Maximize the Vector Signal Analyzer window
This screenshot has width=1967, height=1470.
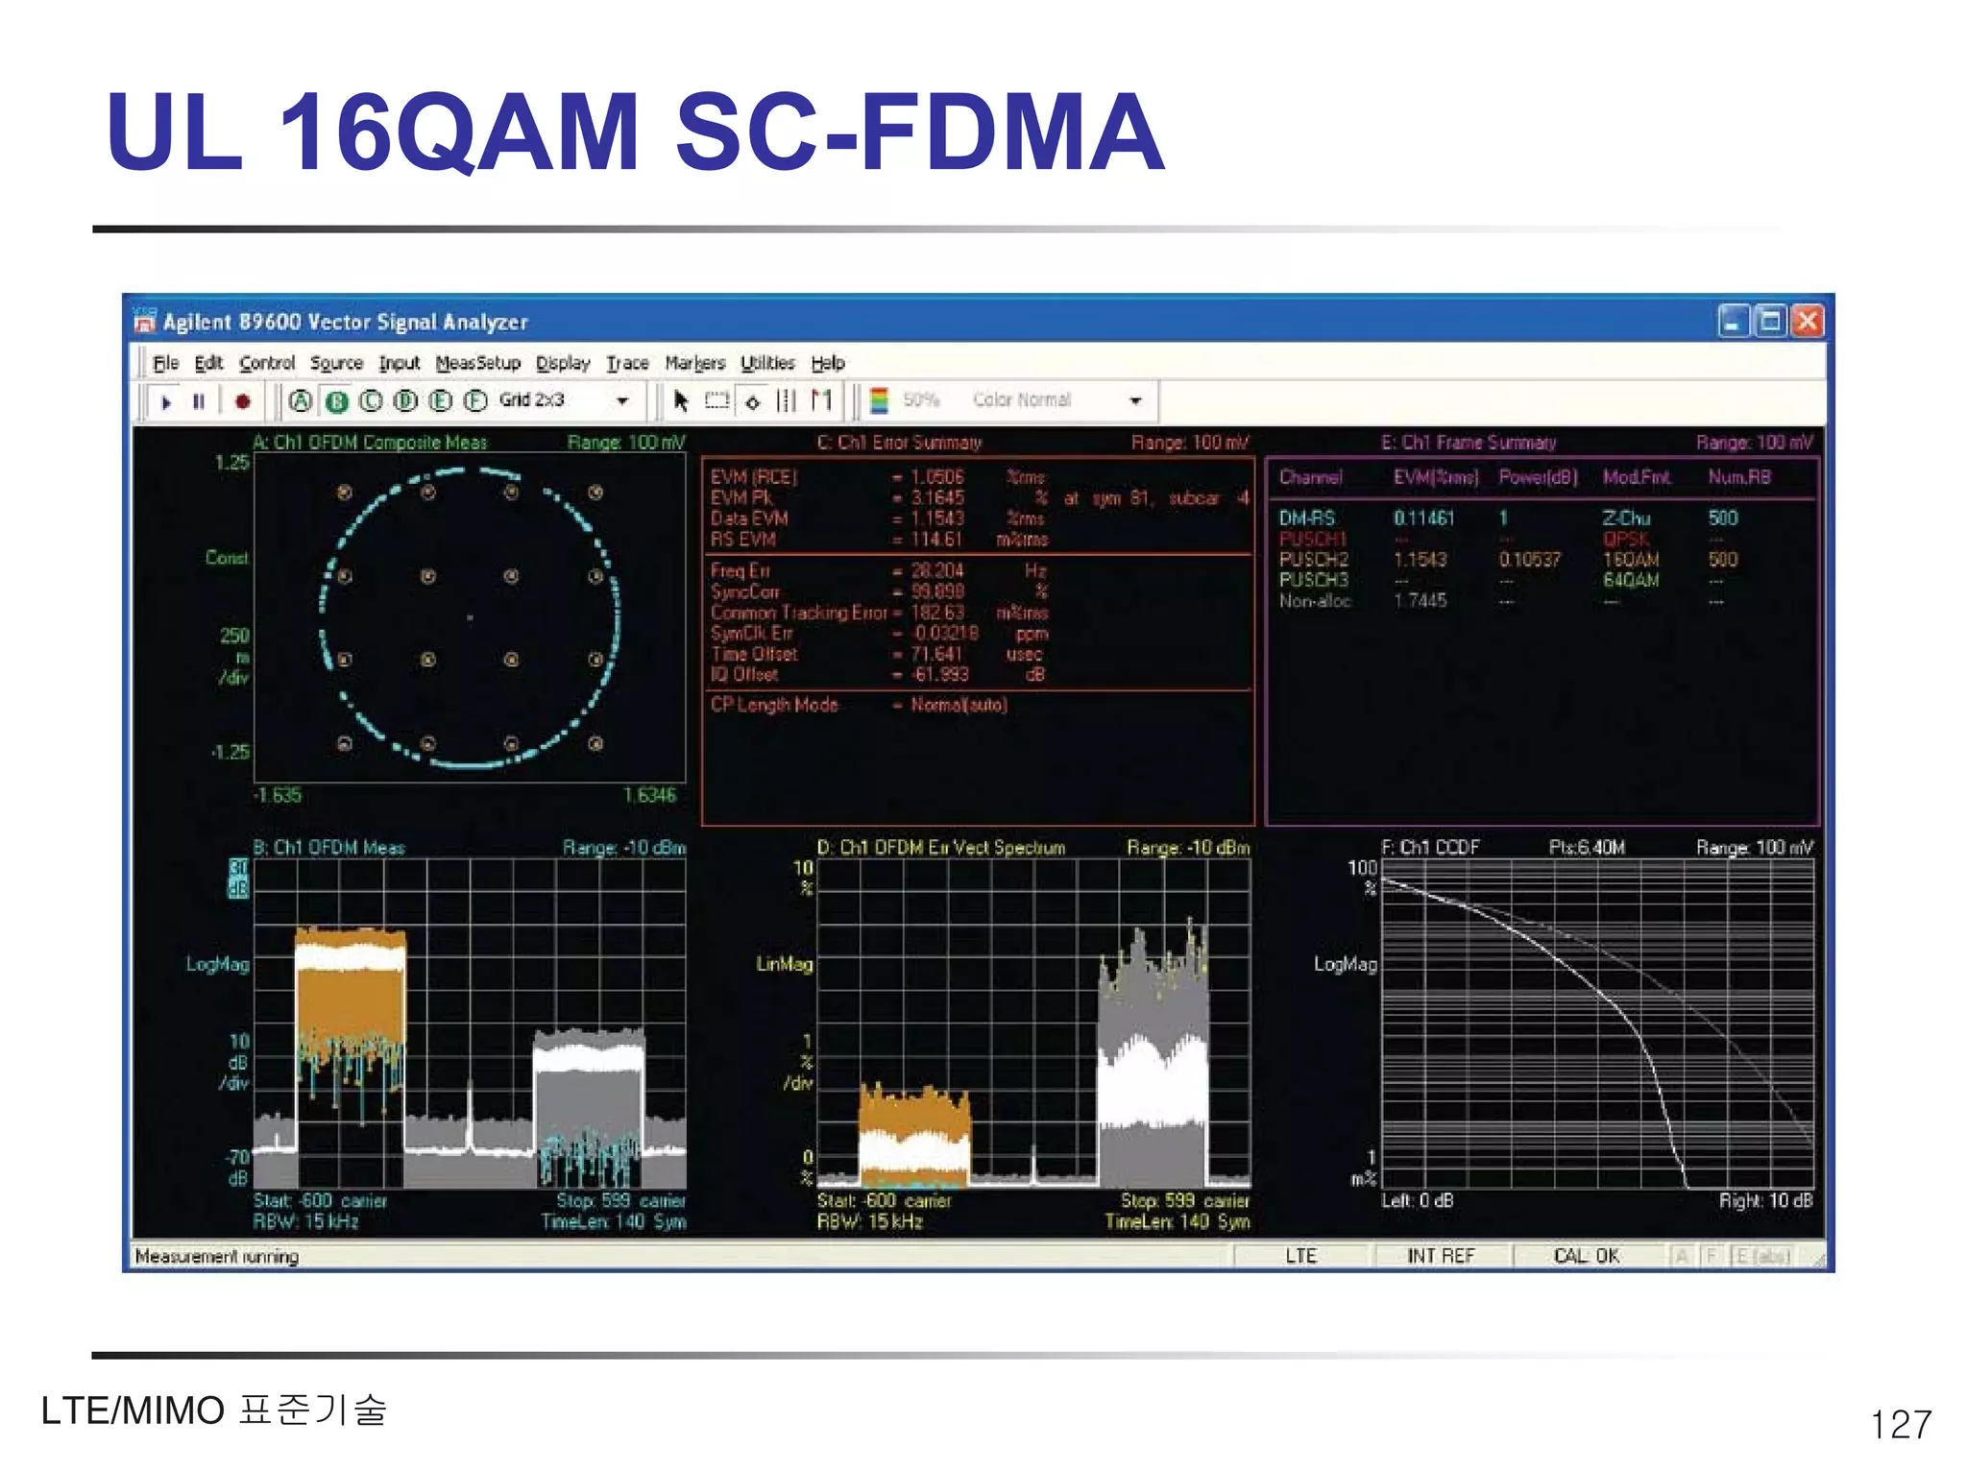(1770, 321)
